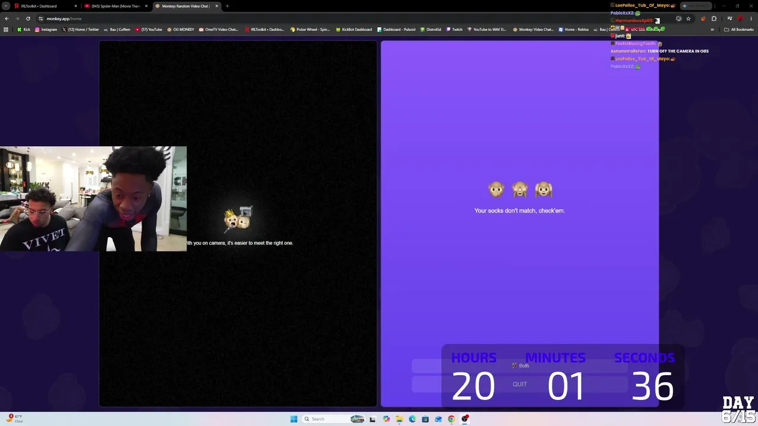
Task: Open the DistroKid bookmark
Action: (x=431, y=30)
